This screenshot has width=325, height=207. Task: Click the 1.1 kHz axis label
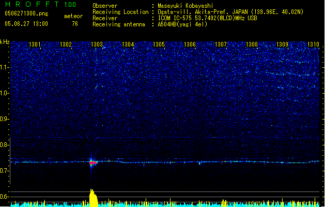(x=4, y=67)
